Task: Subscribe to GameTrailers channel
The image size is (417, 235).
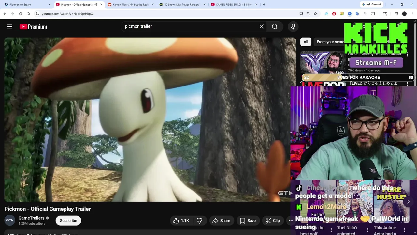Action: tap(68, 221)
